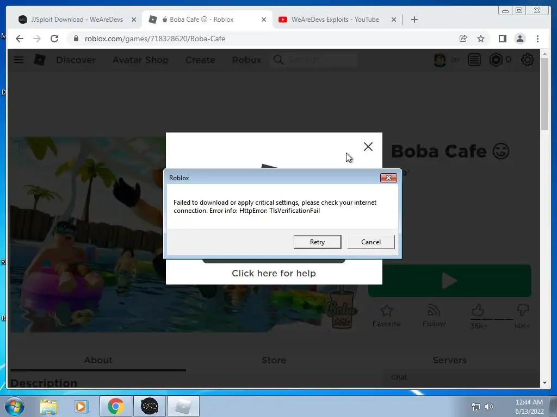Click the Chrome taskbar icon

tap(115, 406)
